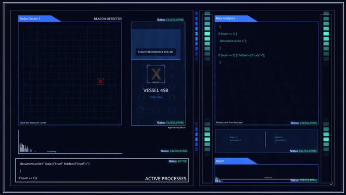Select the if (num == 2) hidden line in Data Analytics
The width and height of the screenshot is (346, 195).
pyautogui.click(x=242, y=55)
